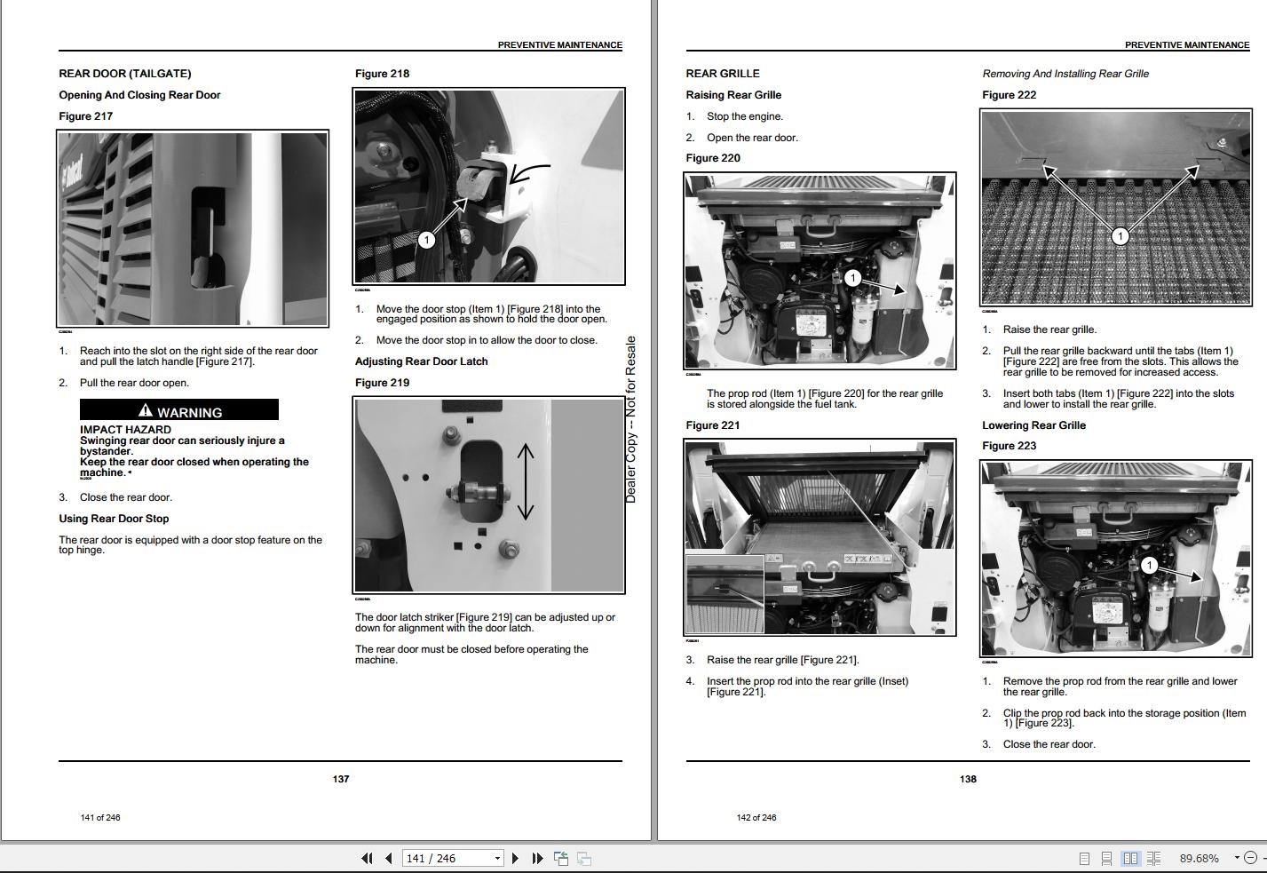Click the Figure 223 prop rod image
1267x873 pixels.
[1116, 559]
